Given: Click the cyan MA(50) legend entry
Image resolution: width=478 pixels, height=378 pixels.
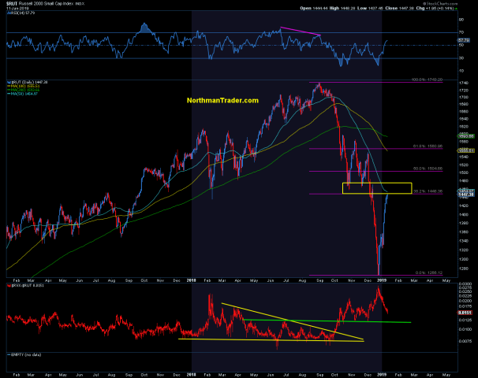Looking at the screenshot, I should pyautogui.click(x=22, y=94).
